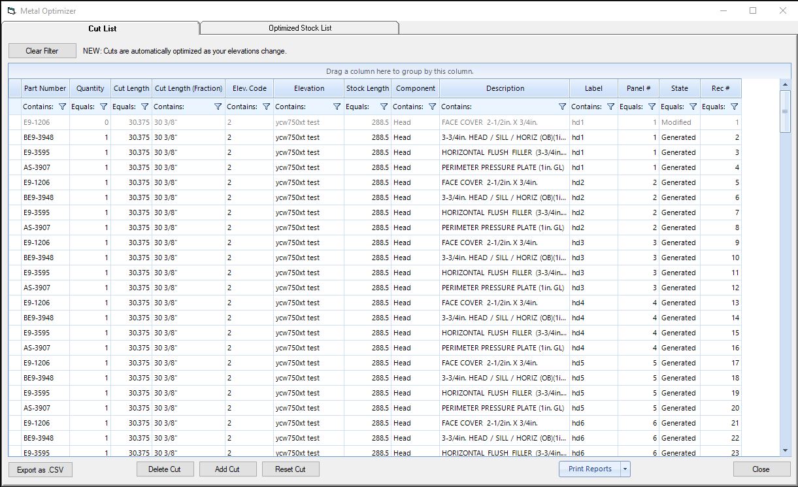Select the row with Rec # 1

(375, 122)
